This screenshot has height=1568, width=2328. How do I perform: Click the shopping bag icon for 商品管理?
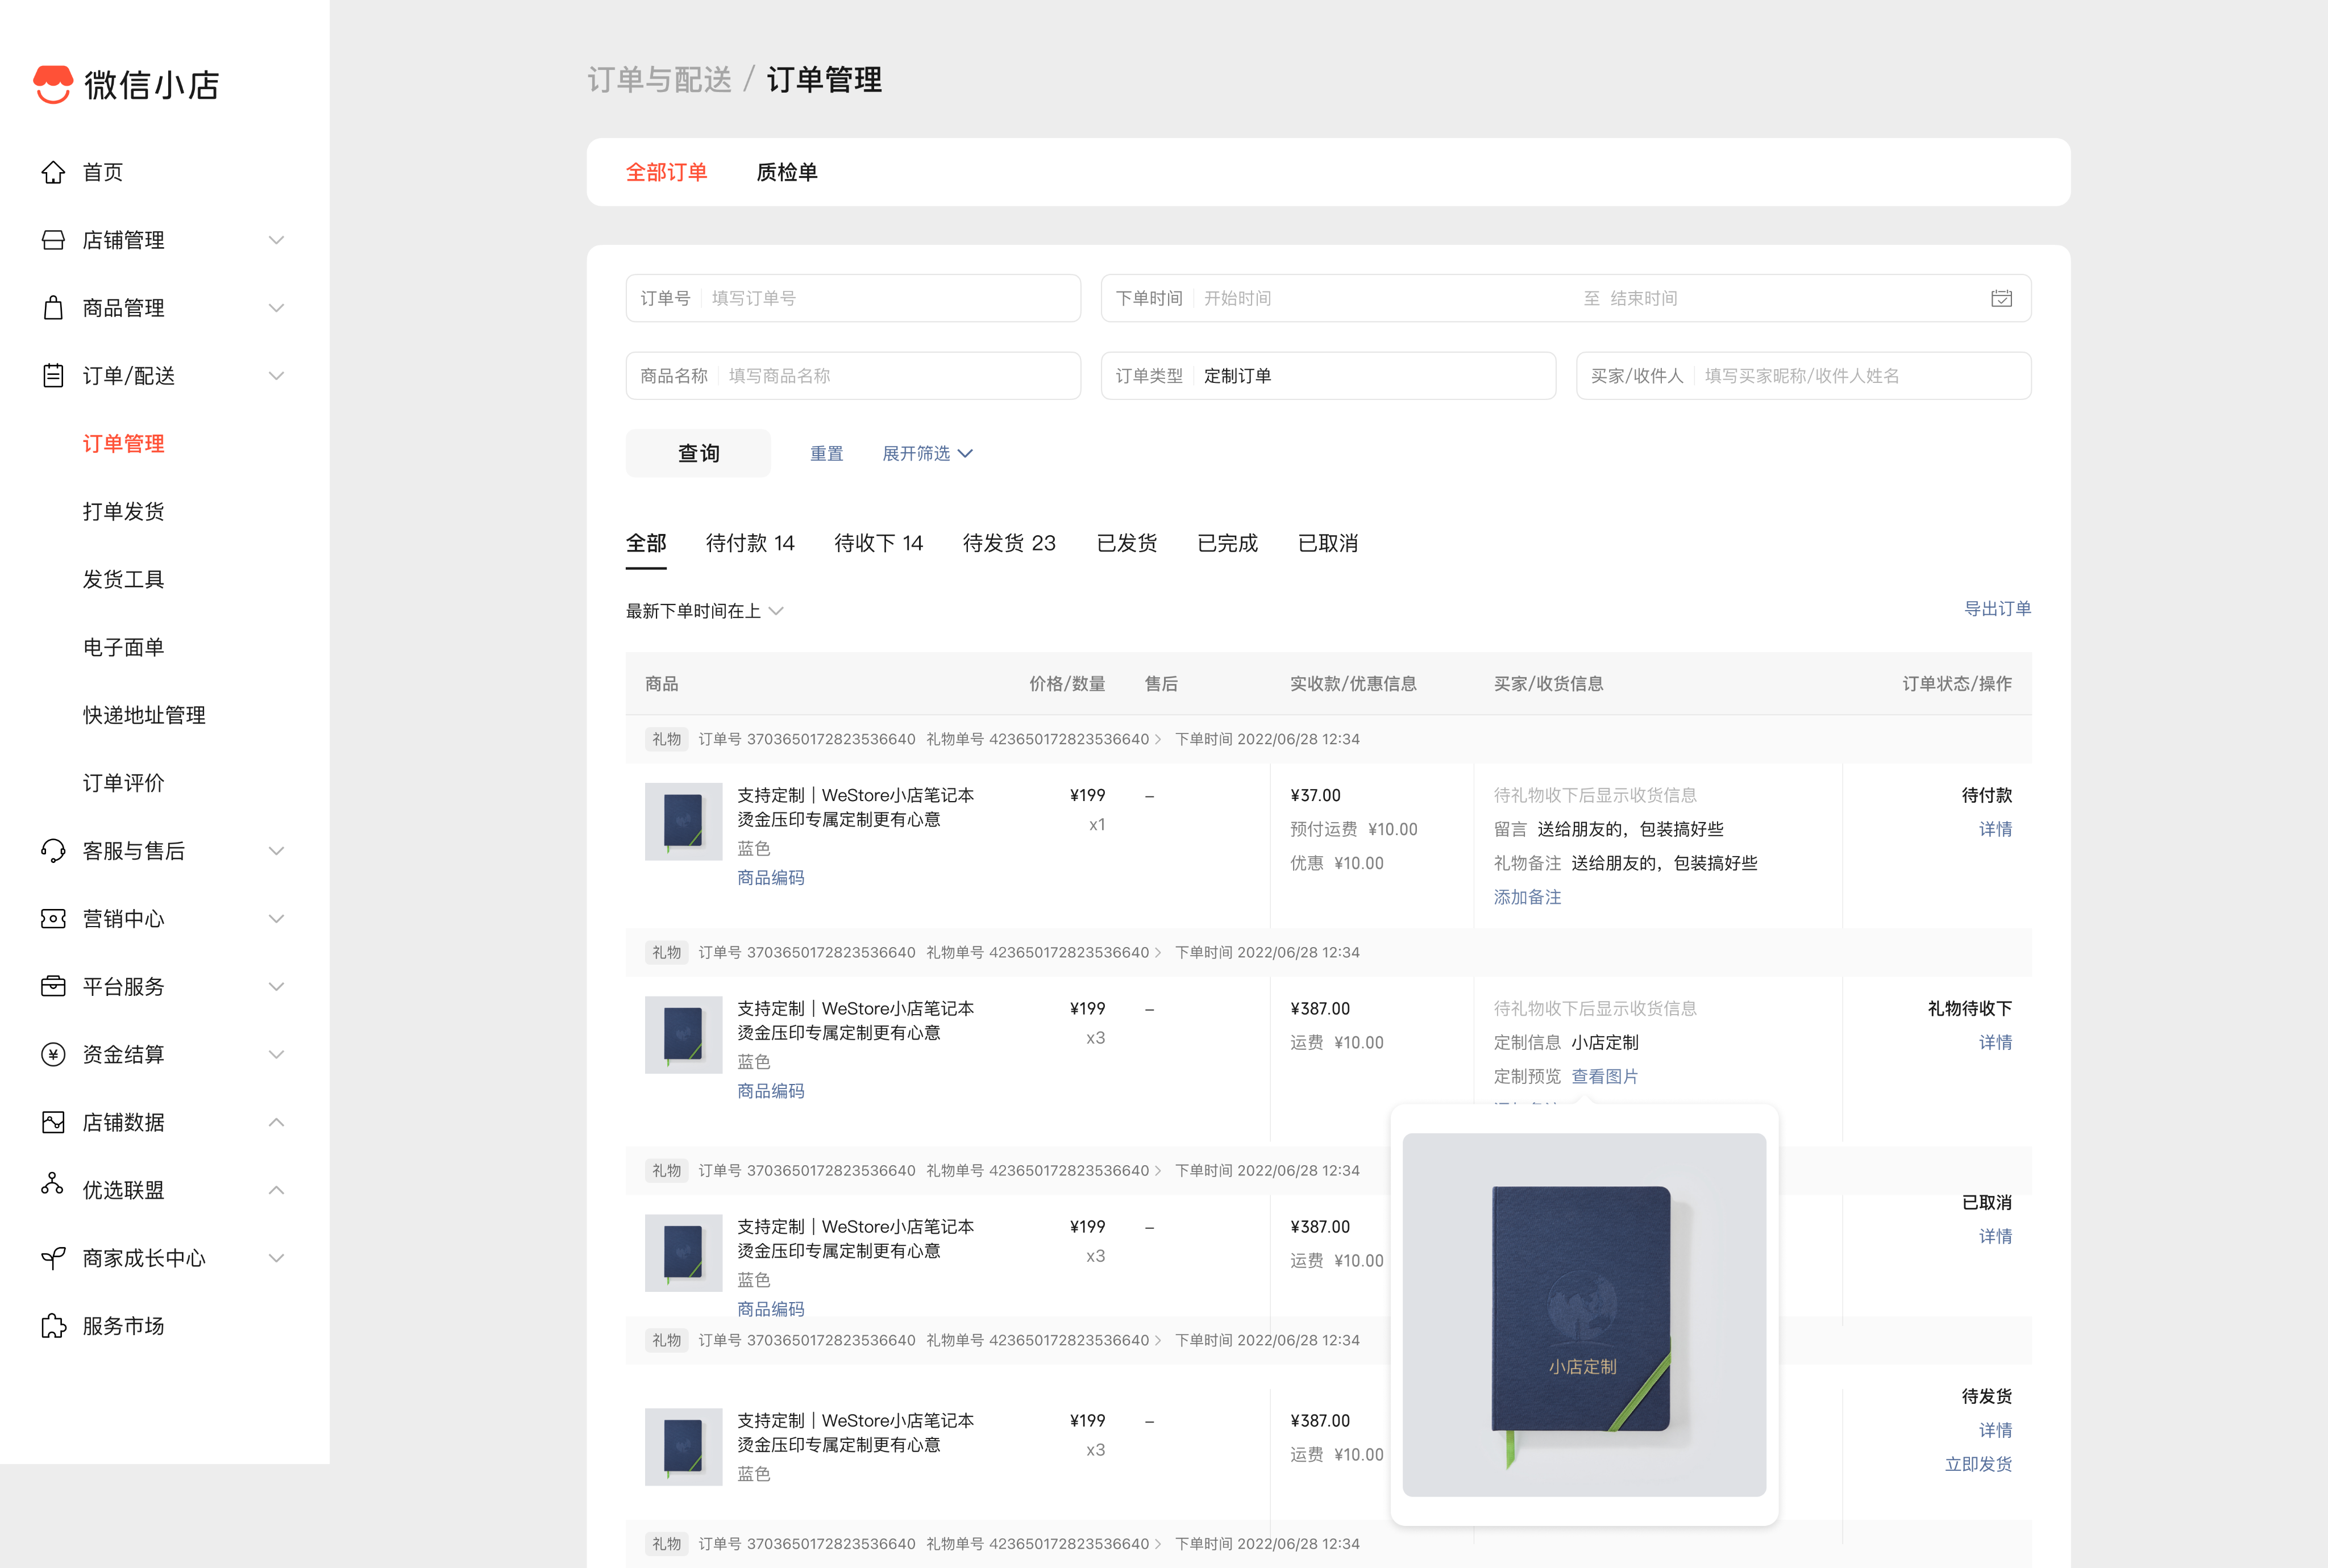(x=53, y=308)
